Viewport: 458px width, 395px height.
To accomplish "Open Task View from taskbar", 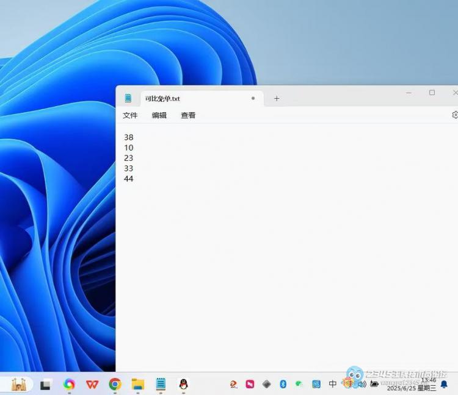I will [46, 385].
